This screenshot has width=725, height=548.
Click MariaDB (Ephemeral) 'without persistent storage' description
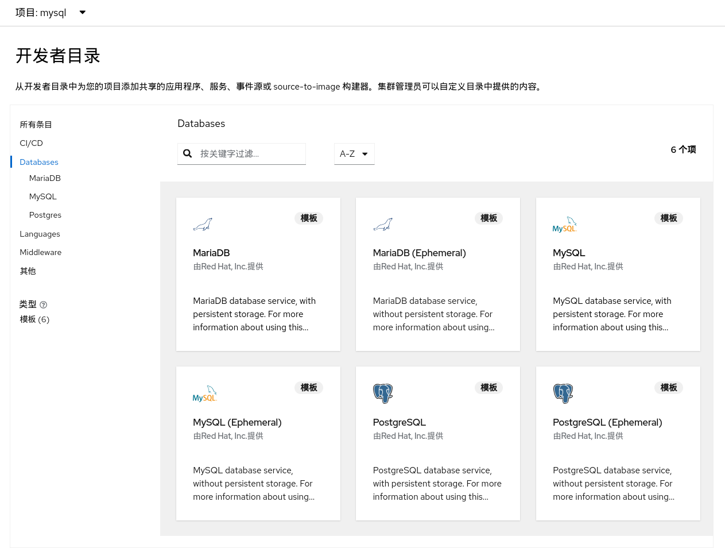[x=434, y=314]
